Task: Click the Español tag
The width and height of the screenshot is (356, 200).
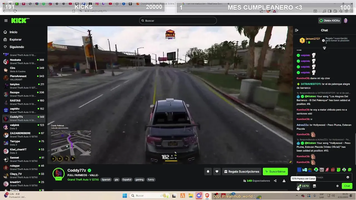Action: [x=127, y=180]
